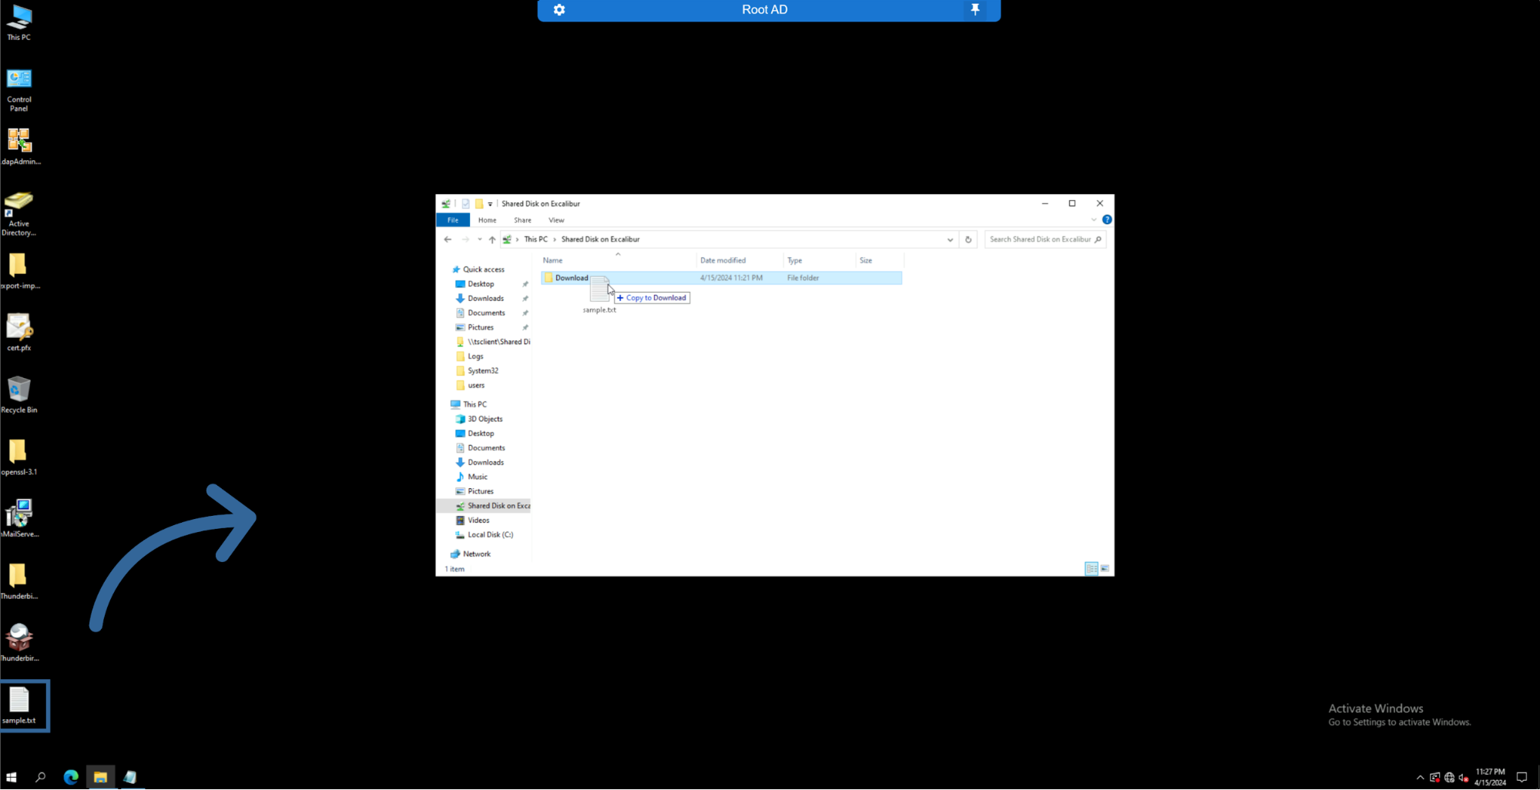Screen dimensions: 1540x790
Task: Open the View ribbon tab
Action: pos(556,220)
